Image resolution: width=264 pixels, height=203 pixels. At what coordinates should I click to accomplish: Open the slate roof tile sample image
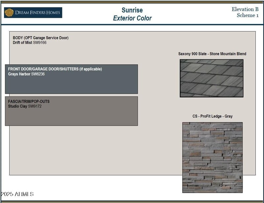tap(212, 78)
